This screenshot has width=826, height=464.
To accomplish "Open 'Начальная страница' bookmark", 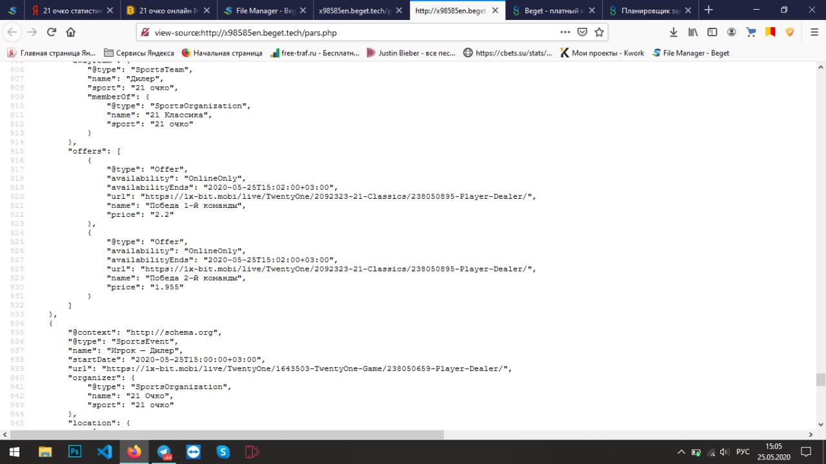I will pos(222,53).
